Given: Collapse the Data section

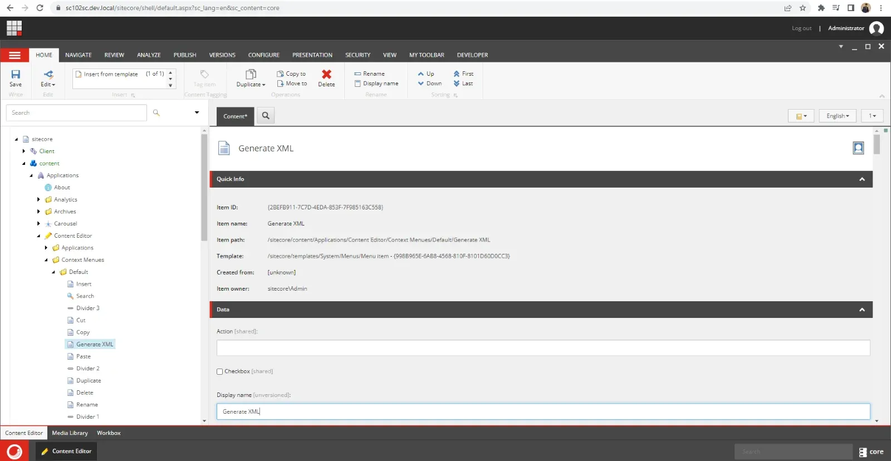Looking at the screenshot, I should [862, 310].
